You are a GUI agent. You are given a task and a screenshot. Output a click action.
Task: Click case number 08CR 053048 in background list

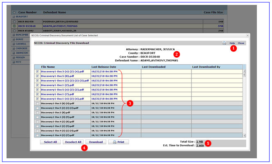point(27,26)
